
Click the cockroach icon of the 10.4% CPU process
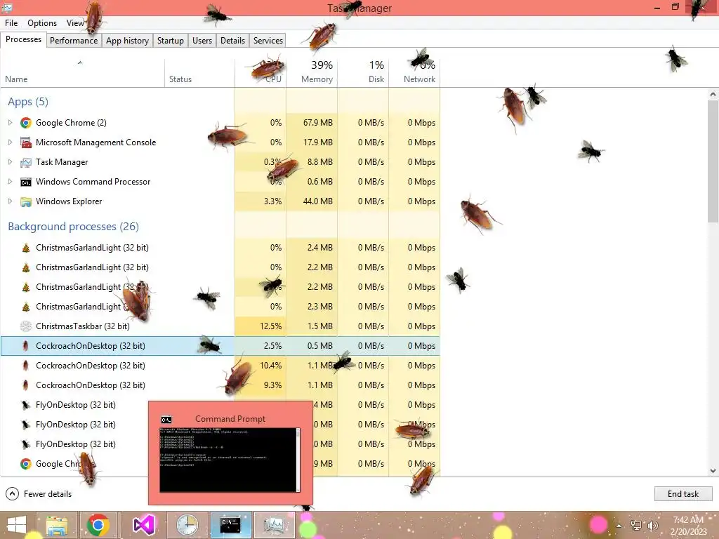coord(26,366)
